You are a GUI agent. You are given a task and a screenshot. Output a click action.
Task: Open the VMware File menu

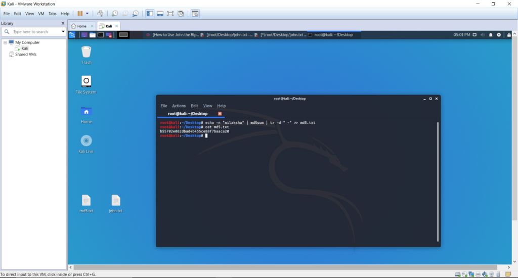[x=7, y=14]
